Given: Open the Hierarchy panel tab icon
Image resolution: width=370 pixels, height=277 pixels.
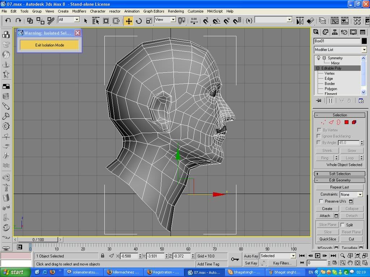Looking at the screenshot, I should tap(335, 32).
